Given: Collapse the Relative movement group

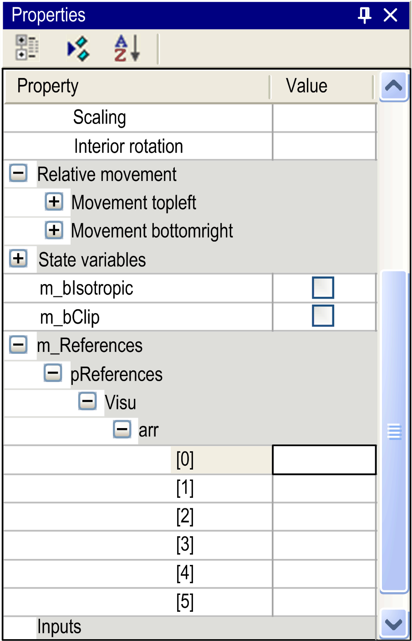Looking at the screenshot, I should 19,173.
